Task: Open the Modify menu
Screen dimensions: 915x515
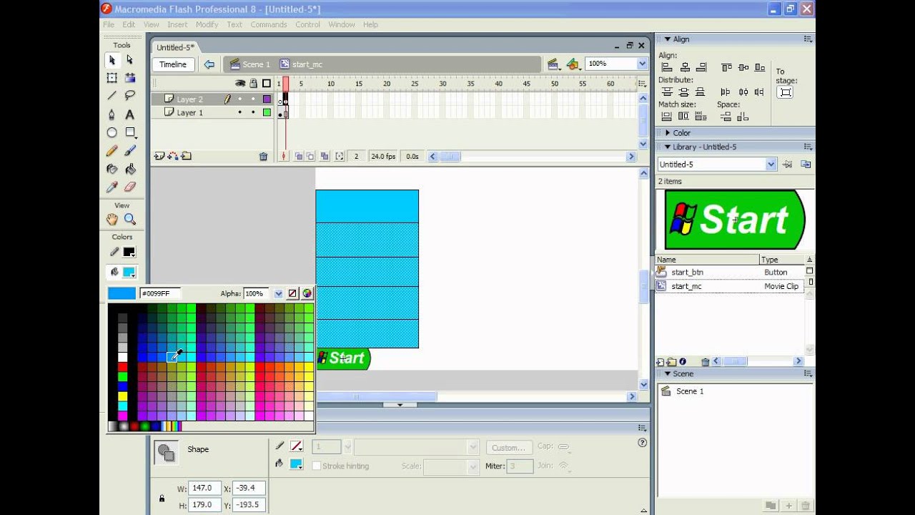Action: (x=207, y=24)
